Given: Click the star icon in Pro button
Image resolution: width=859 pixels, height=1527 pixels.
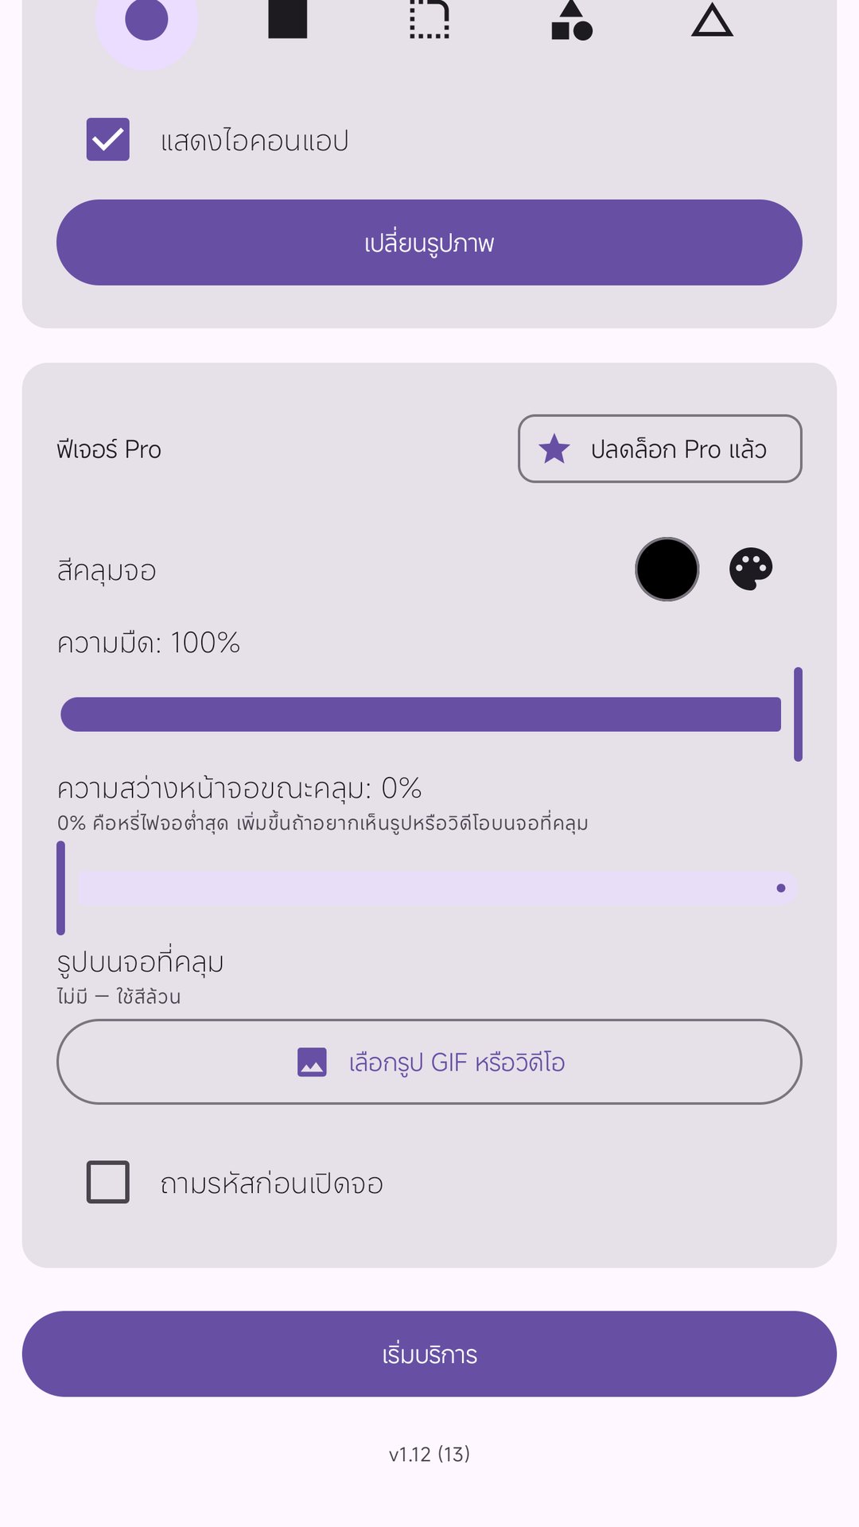Looking at the screenshot, I should click(554, 449).
